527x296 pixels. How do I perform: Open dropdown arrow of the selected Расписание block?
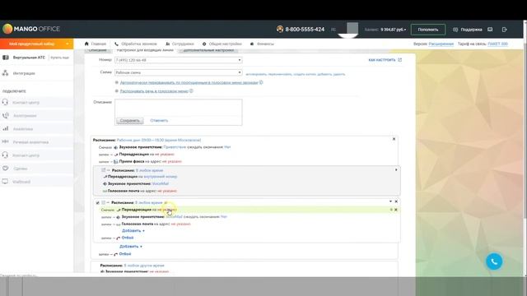(390, 201)
